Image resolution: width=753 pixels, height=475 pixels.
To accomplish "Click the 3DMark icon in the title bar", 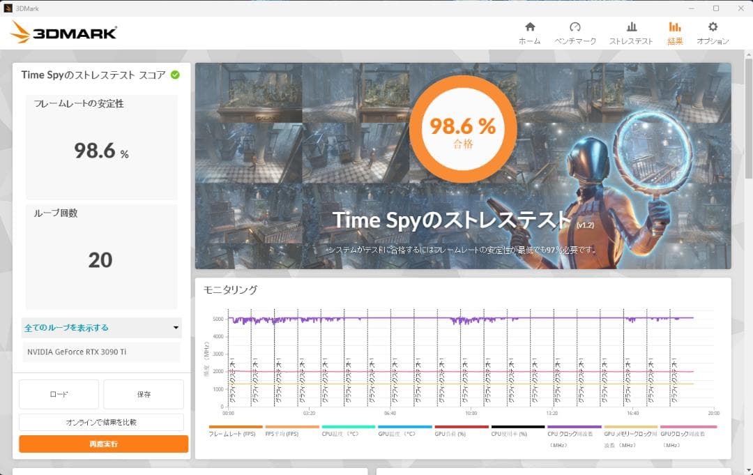I will [8, 8].
